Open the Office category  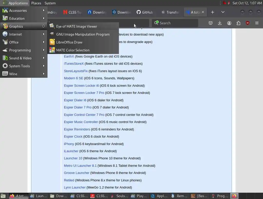pos(24,42)
